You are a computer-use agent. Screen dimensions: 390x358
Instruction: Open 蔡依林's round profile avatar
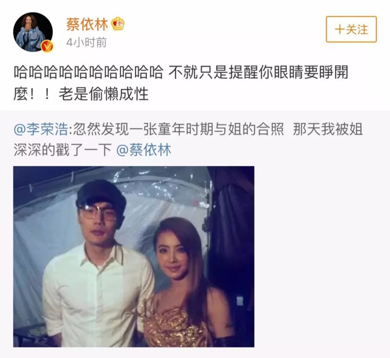(x=33, y=32)
